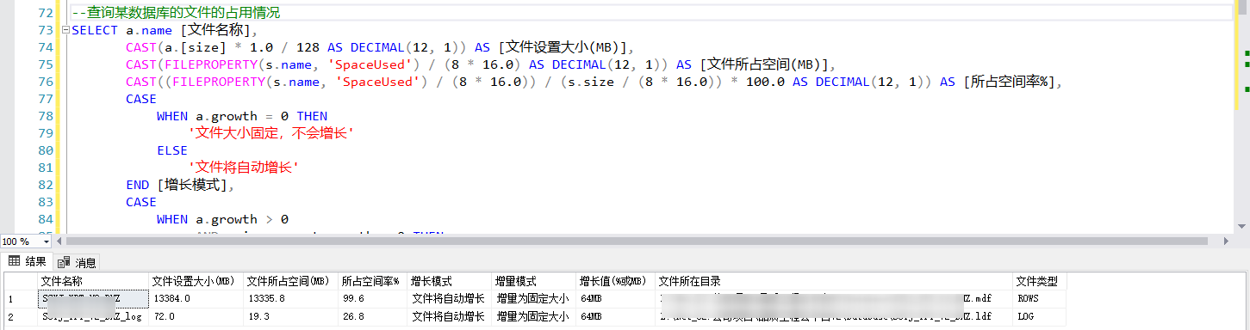
Task: Select the 所占空间率% column header
Action: click(373, 281)
